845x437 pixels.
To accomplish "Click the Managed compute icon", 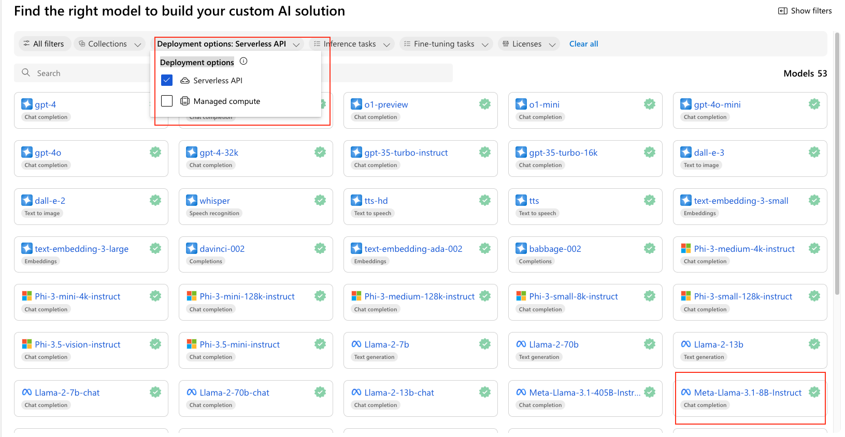I will tap(185, 101).
